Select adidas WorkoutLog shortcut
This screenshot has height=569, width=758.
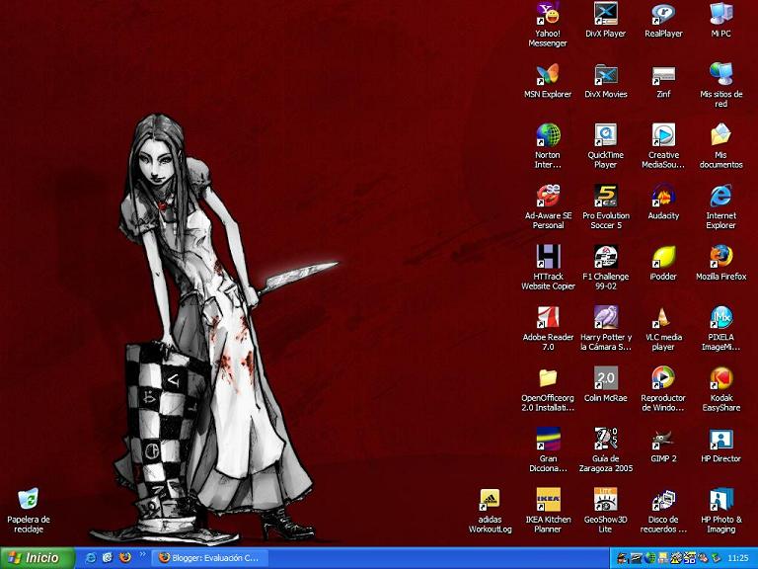(x=491, y=499)
